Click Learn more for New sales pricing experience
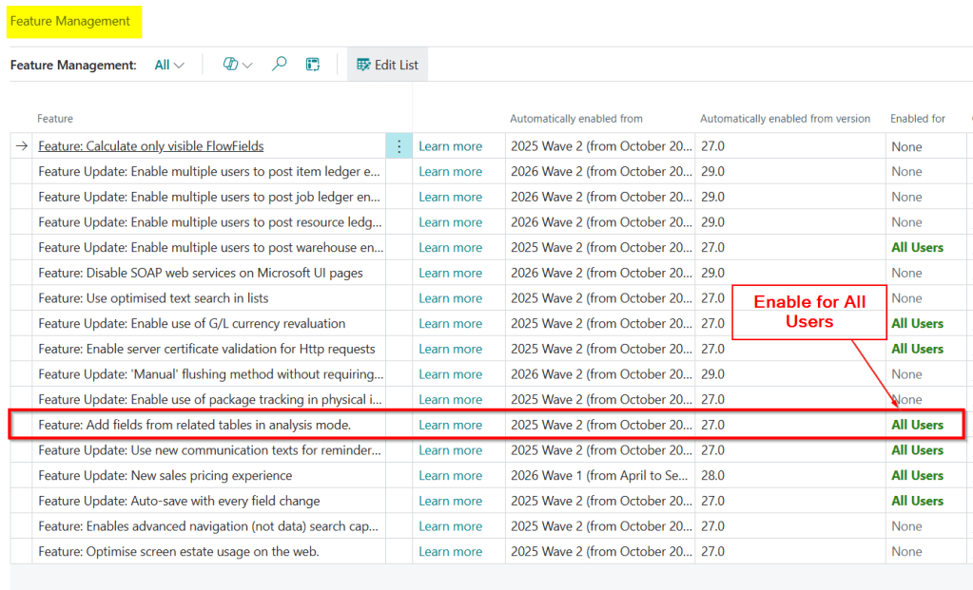The image size is (973, 590). click(450, 475)
